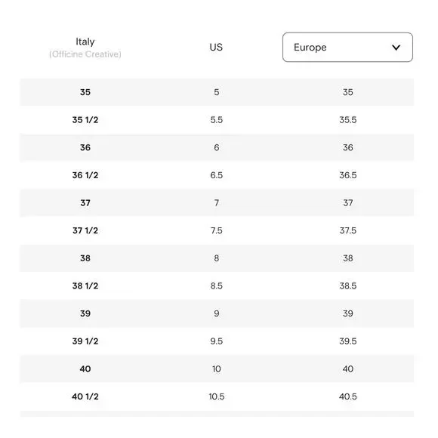The image size is (438, 438).
Task: Click Europe size 38 cell
Action: pyautogui.click(x=348, y=258)
